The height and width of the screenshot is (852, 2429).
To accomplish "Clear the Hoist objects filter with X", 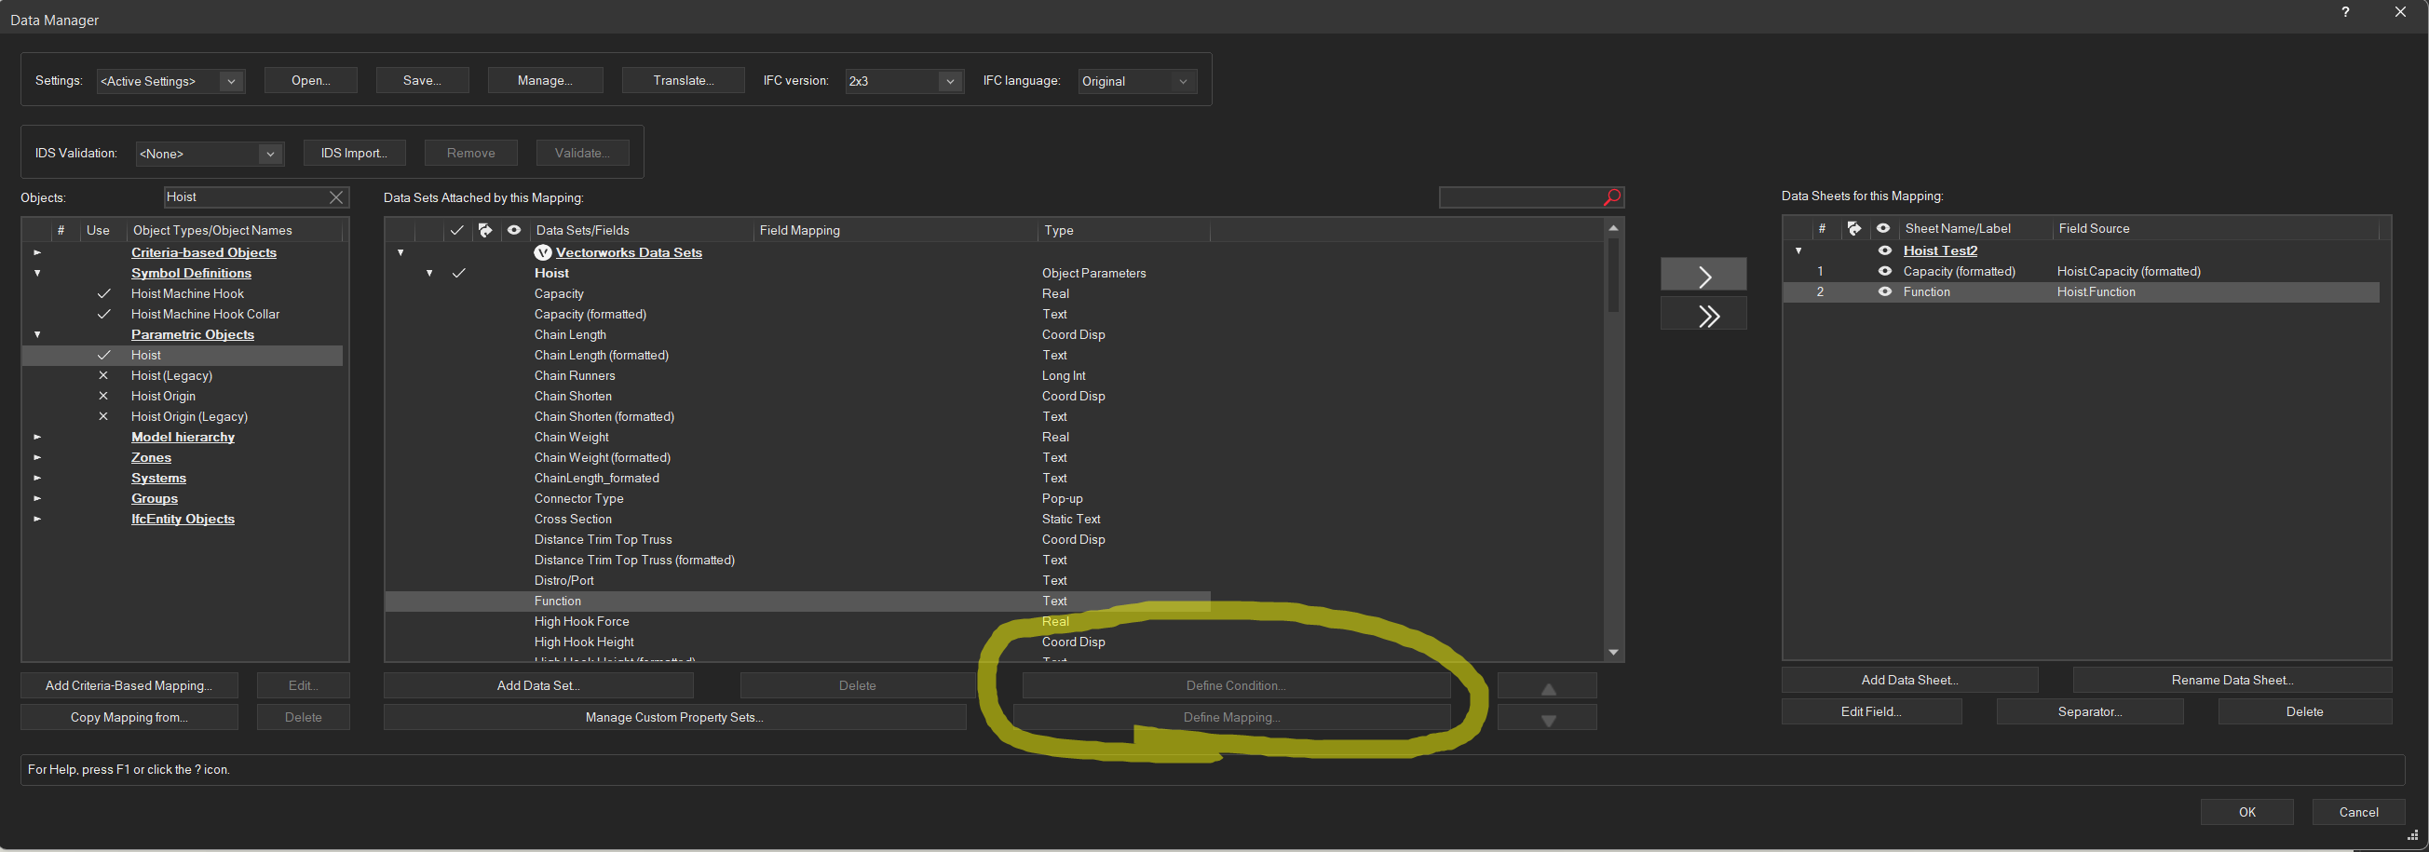I will (x=335, y=197).
